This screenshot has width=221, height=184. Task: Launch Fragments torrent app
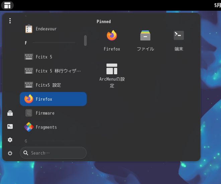[x=53, y=127]
